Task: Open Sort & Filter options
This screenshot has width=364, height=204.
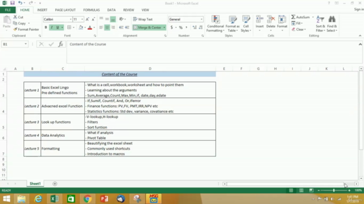Action: (320, 23)
